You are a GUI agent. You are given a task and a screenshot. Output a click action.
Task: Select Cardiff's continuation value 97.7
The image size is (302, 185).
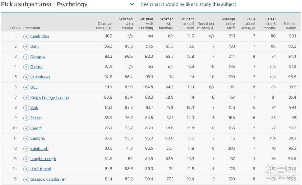(292, 128)
